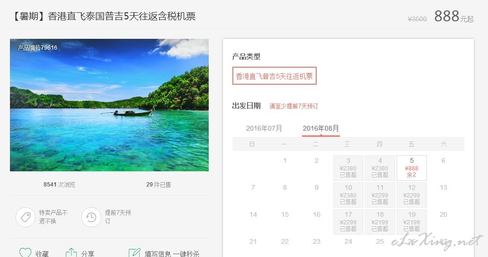Click August 12 date cell
This screenshot has height=257, width=488.
point(411,195)
